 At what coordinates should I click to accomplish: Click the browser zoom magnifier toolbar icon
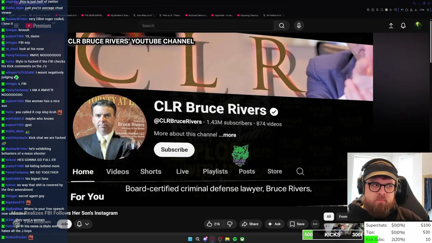coord(368,10)
